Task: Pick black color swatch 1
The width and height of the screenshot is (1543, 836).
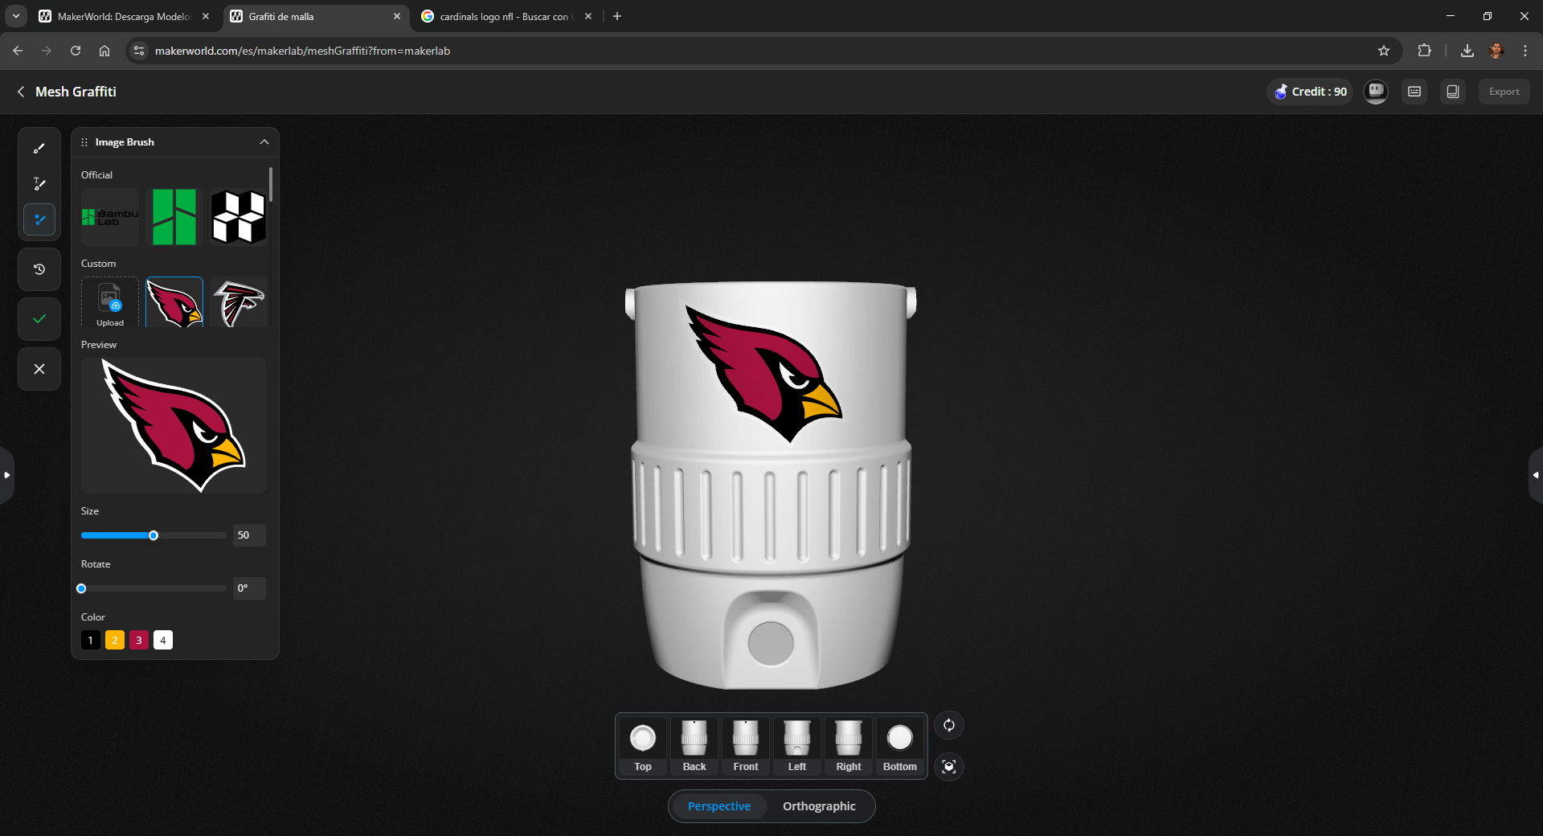Action: tap(91, 640)
